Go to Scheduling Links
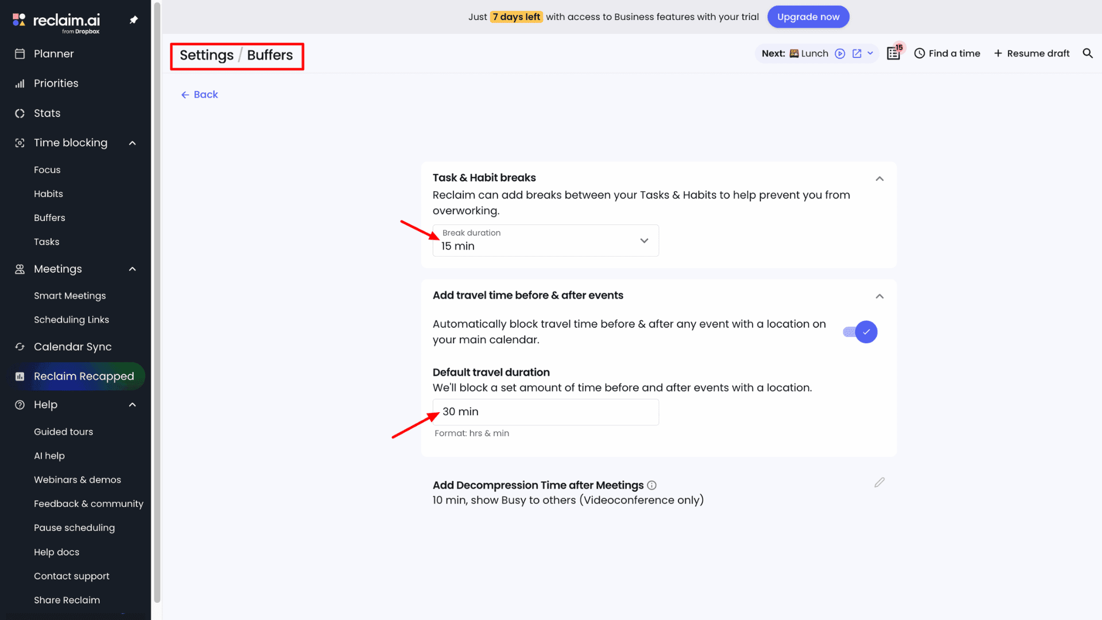Image resolution: width=1102 pixels, height=620 pixels. 71,320
